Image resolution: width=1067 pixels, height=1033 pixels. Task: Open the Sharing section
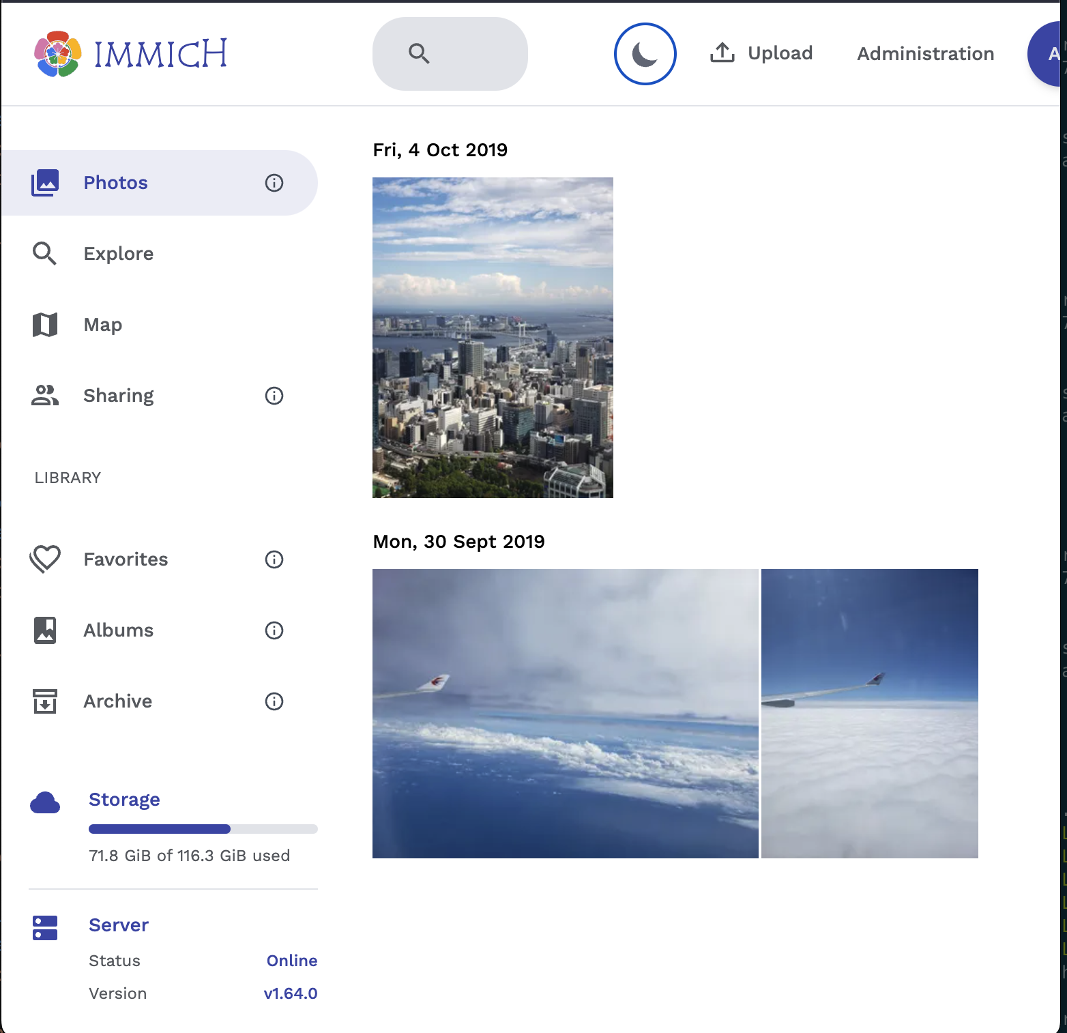(x=119, y=396)
